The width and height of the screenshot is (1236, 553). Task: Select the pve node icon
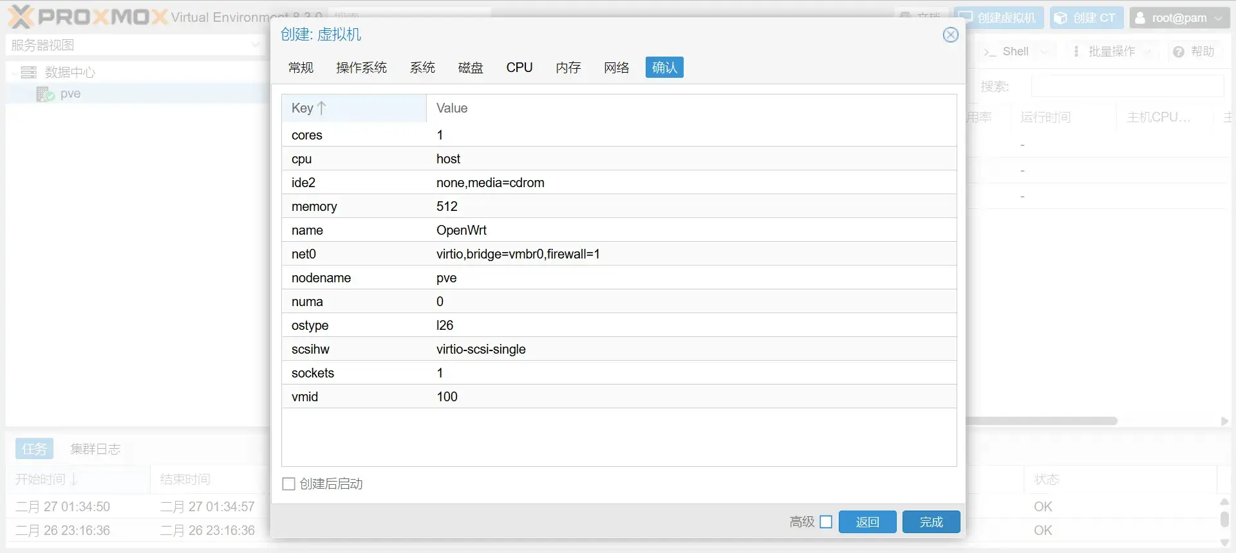[x=45, y=94]
